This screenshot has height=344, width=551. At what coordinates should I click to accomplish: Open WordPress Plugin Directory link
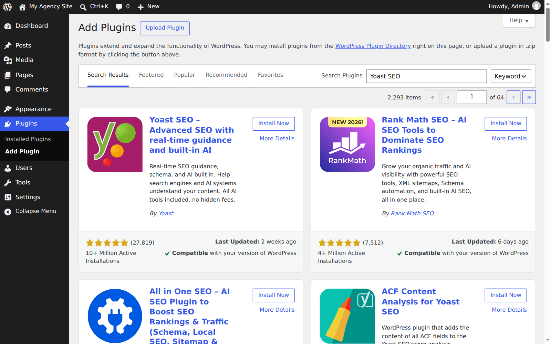373,46
